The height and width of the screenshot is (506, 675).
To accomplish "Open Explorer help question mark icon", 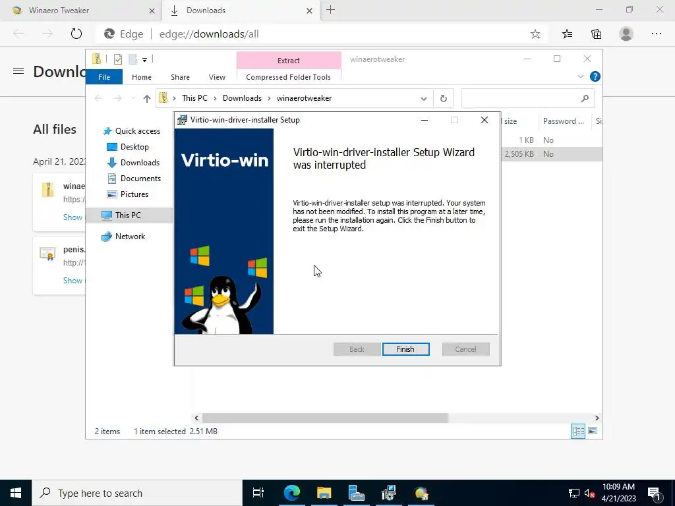I will pos(595,76).
